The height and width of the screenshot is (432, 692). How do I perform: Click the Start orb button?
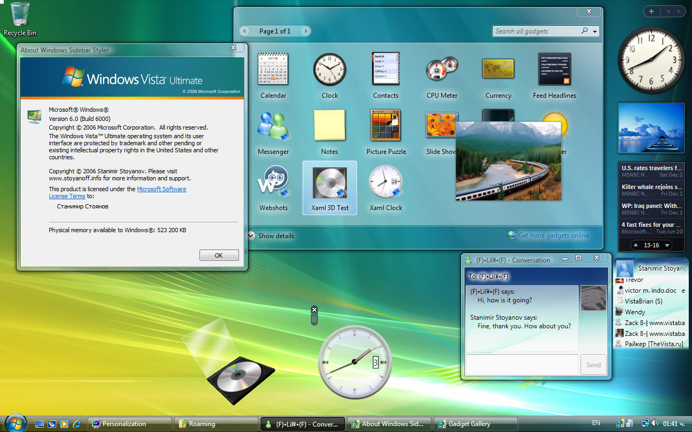[15, 423]
